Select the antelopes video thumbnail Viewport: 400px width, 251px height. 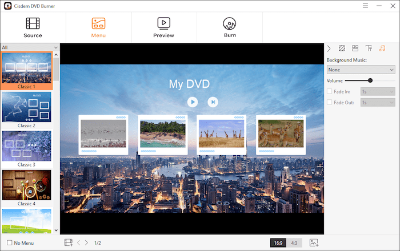pos(281,133)
